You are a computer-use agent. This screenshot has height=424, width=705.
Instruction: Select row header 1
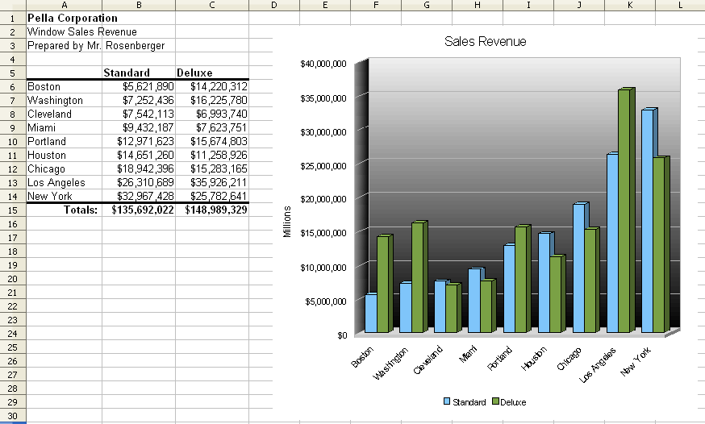click(13, 18)
